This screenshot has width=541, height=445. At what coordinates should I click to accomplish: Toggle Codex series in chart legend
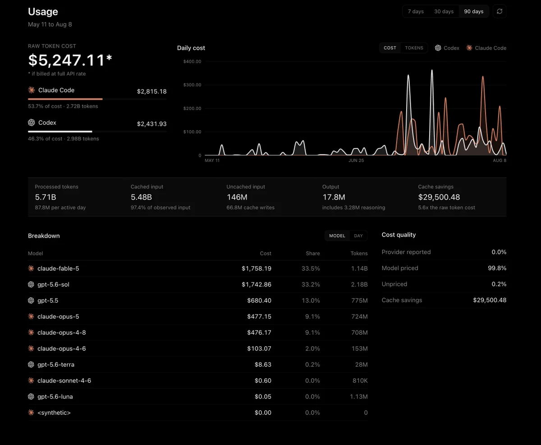coord(447,48)
